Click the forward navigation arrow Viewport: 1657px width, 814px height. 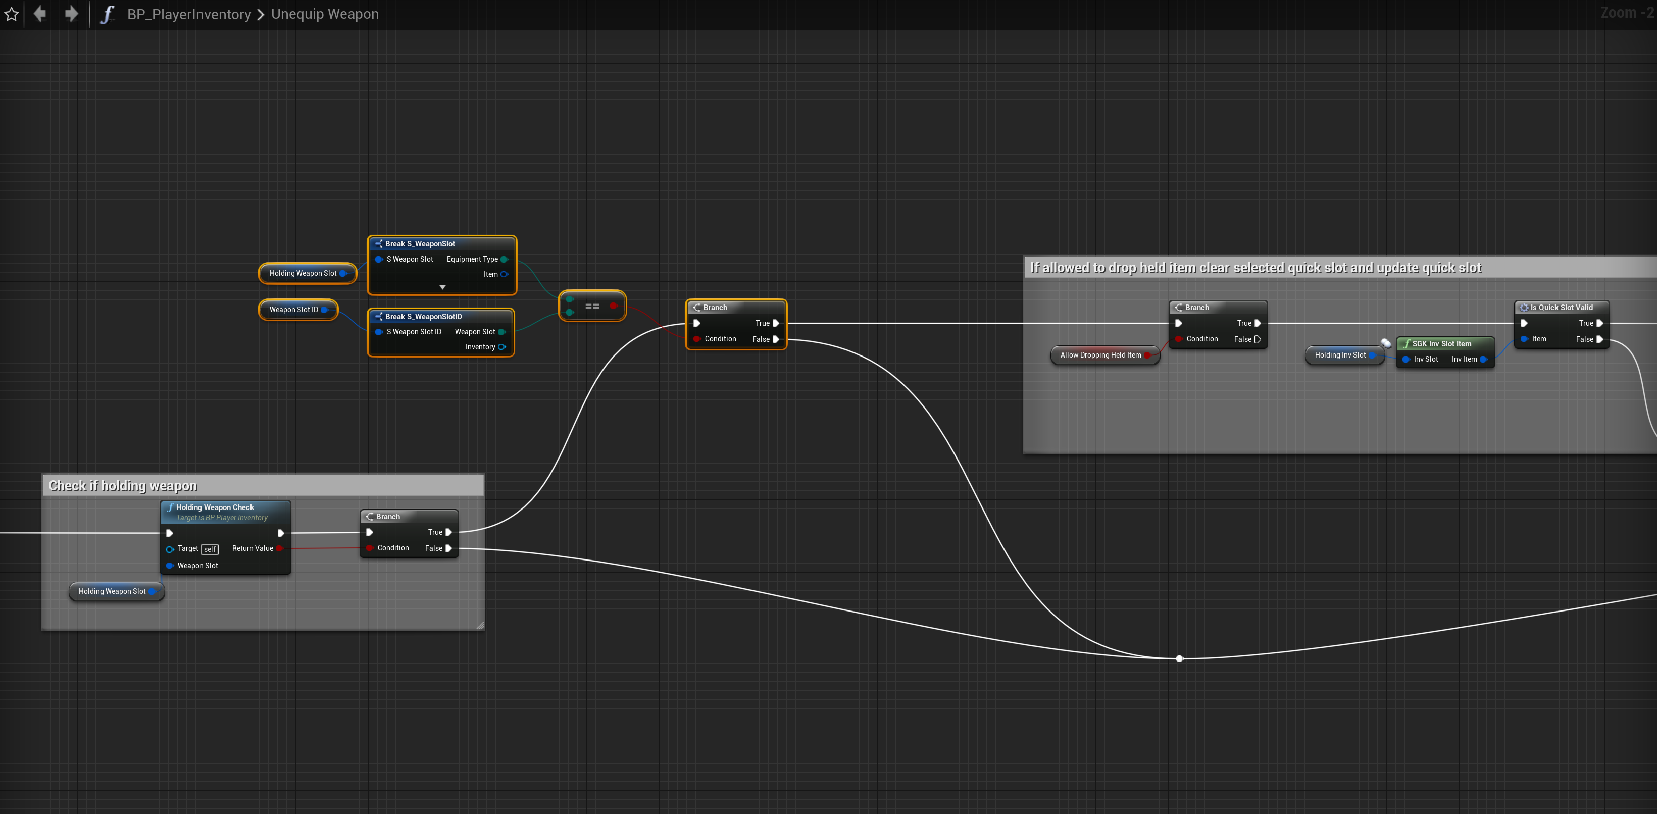coord(71,14)
